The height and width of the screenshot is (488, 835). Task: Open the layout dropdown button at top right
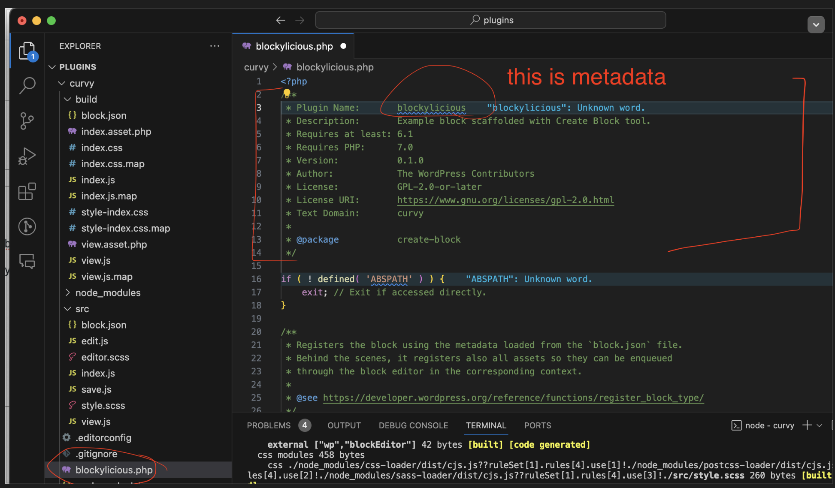pyautogui.click(x=816, y=24)
